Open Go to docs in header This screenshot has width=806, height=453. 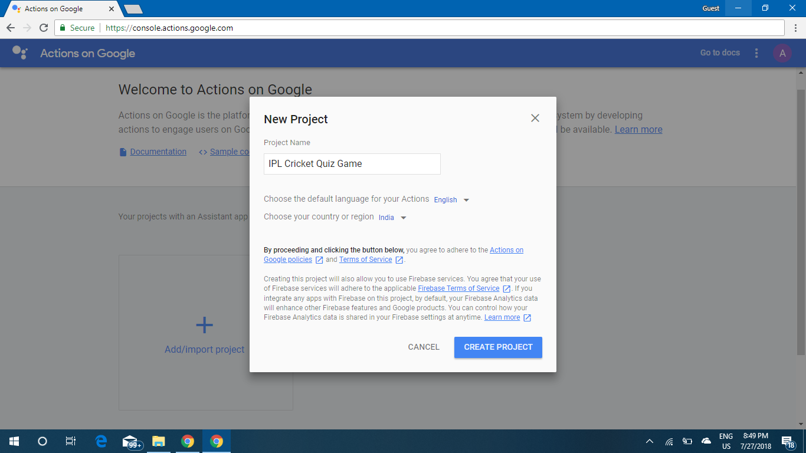(720, 53)
